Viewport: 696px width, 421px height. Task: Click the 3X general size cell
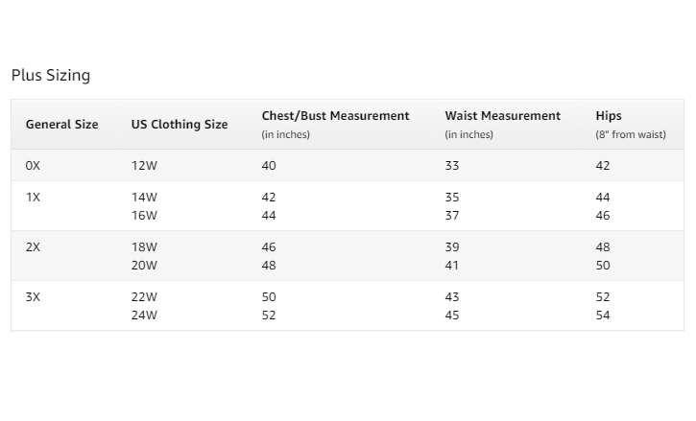coord(34,297)
